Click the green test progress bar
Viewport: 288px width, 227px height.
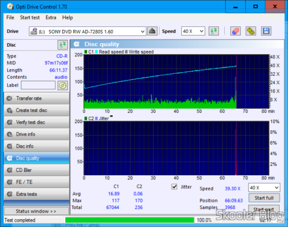click(130, 220)
